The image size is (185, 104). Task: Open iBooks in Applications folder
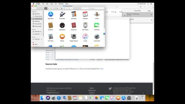62,37
